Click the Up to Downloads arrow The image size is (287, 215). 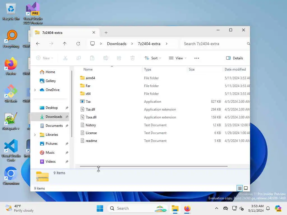click(65, 44)
